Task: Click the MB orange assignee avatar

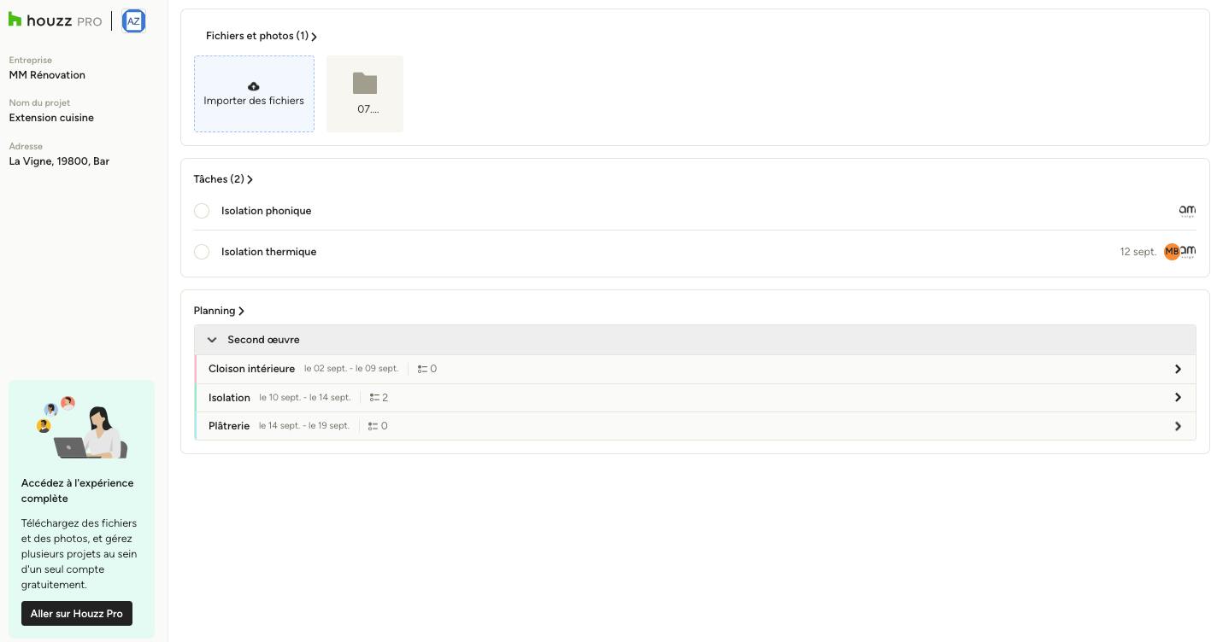Action: pyautogui.click(x=1172, y=252)
